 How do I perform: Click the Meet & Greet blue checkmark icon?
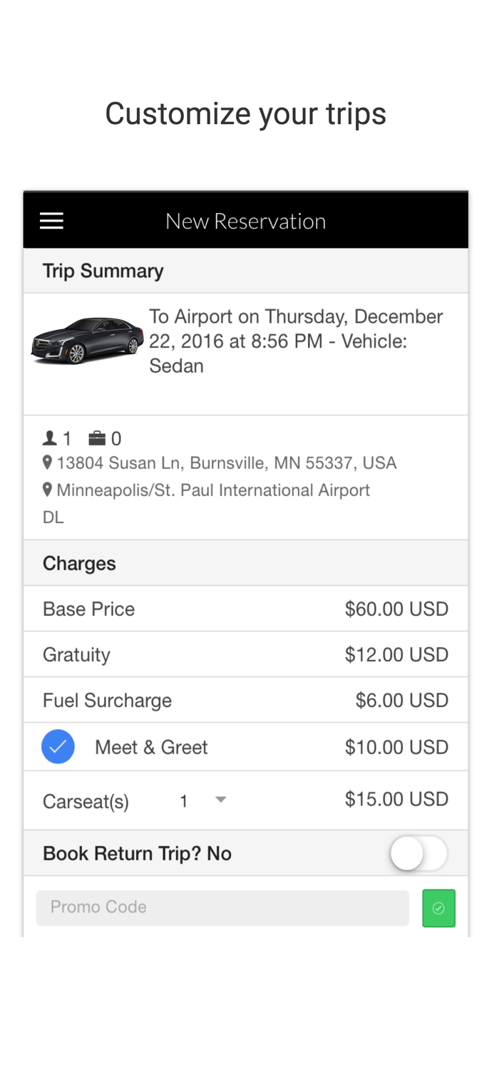(58, 746)
